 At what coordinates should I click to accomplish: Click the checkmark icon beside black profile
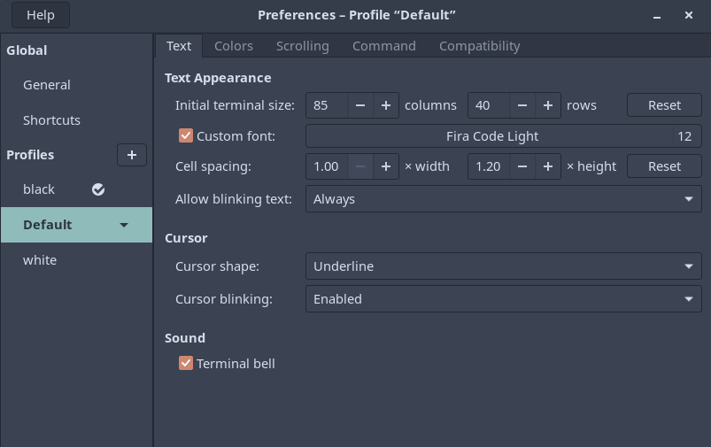98,189
